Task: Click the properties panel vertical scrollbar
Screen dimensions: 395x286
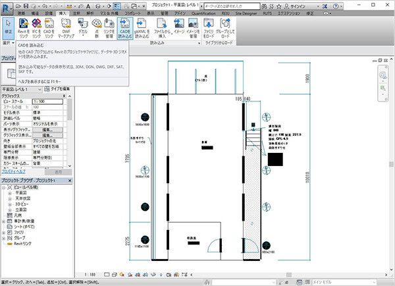Action: pos(70,109)
